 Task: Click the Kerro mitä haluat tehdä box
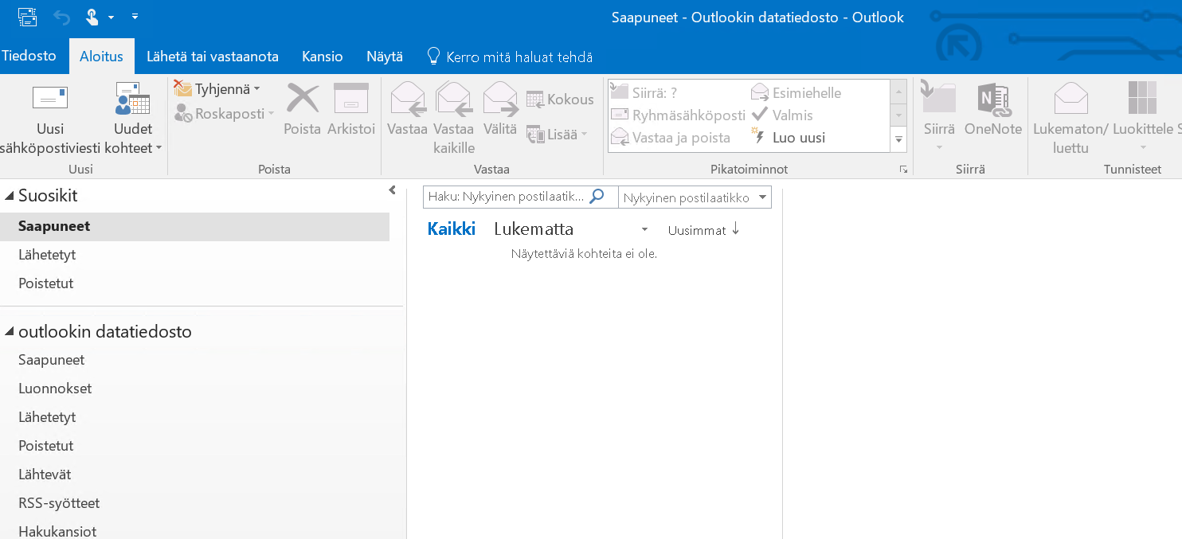click(x=519, y=57)
